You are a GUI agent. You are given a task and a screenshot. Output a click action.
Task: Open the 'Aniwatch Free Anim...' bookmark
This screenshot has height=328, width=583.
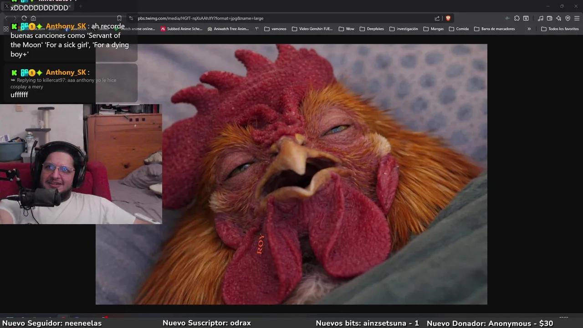[228, 29]
